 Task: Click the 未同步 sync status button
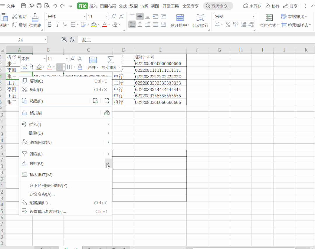click(252, 6)
